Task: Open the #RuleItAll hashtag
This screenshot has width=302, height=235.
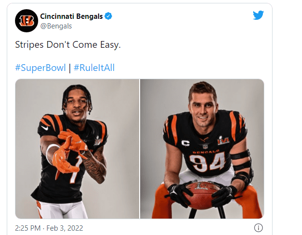Action: (94, 68)
